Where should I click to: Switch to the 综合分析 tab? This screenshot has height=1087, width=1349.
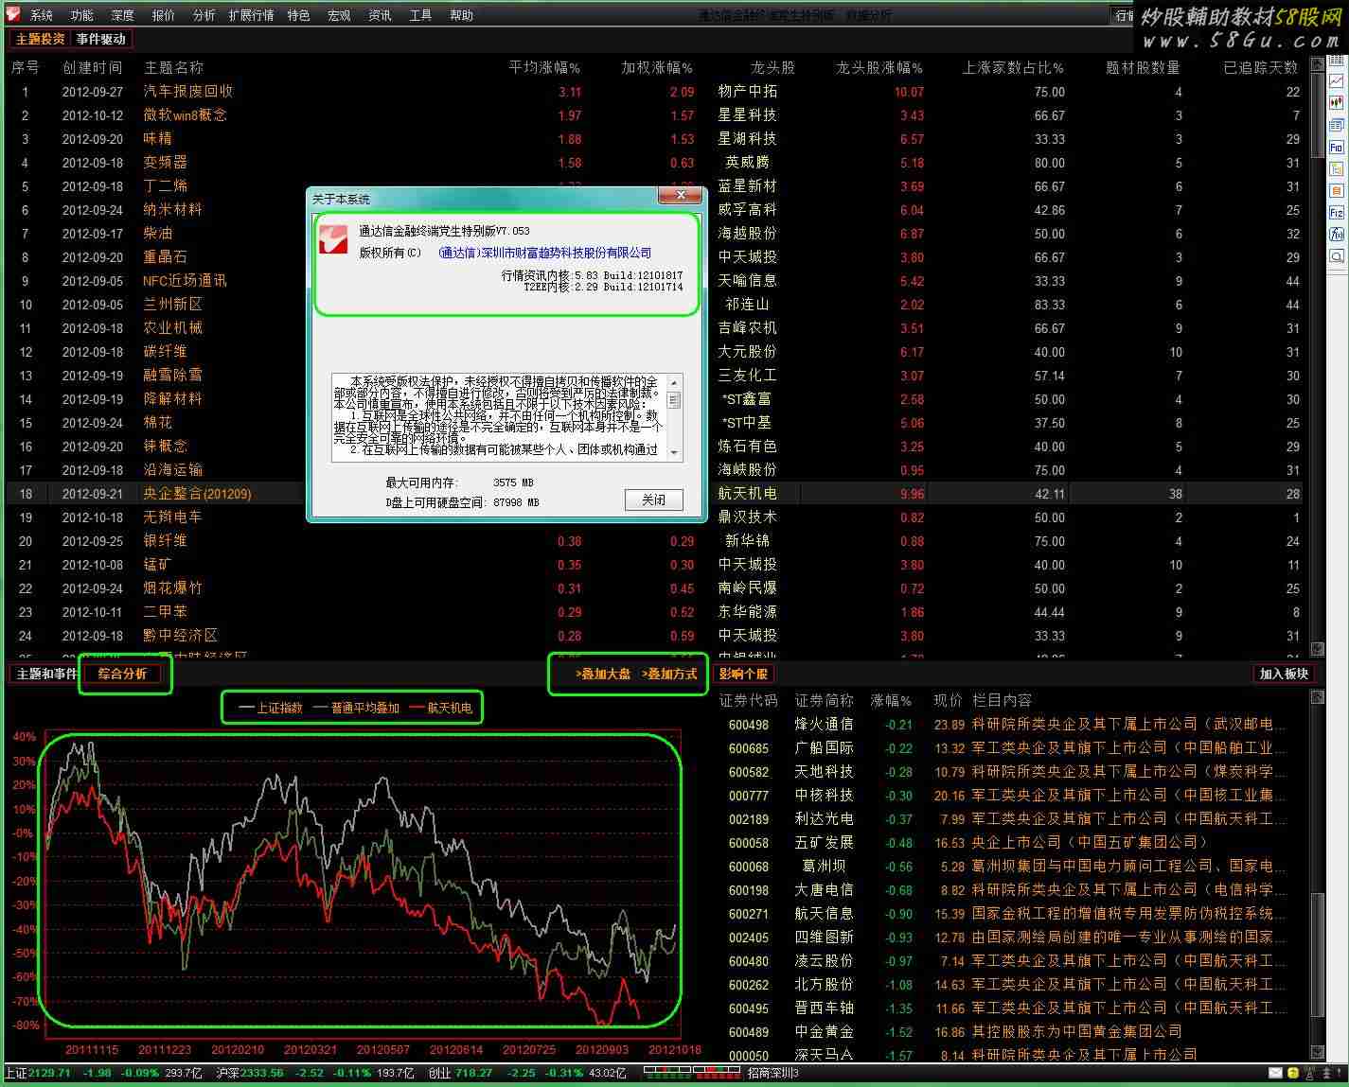[x=123, y=674]
